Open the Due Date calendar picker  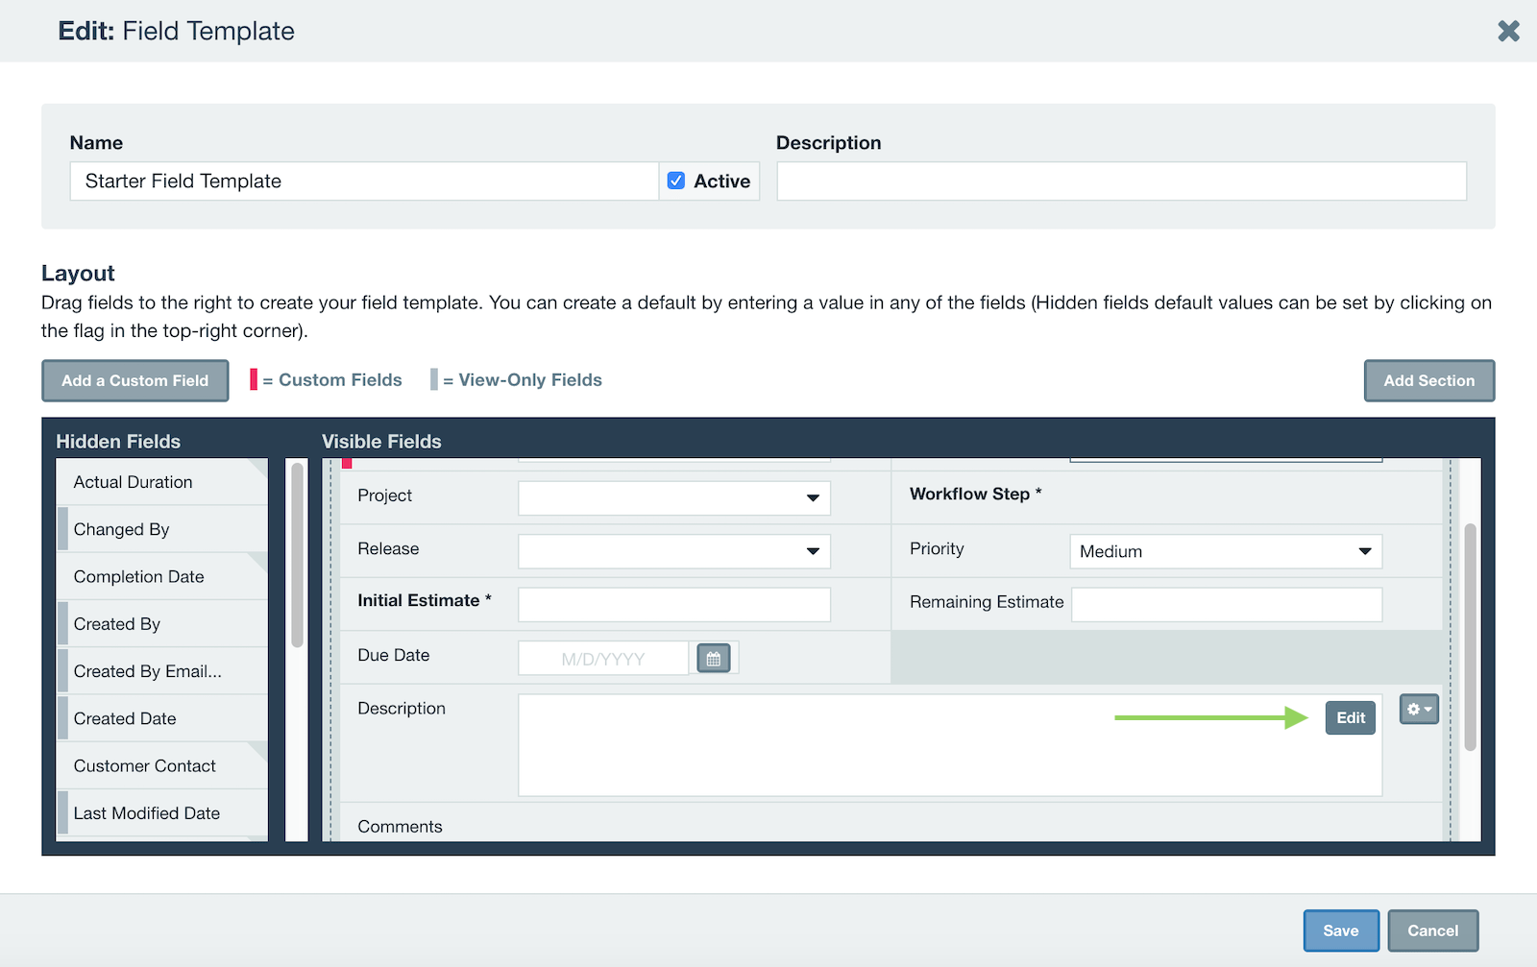(x=713, y=659)
